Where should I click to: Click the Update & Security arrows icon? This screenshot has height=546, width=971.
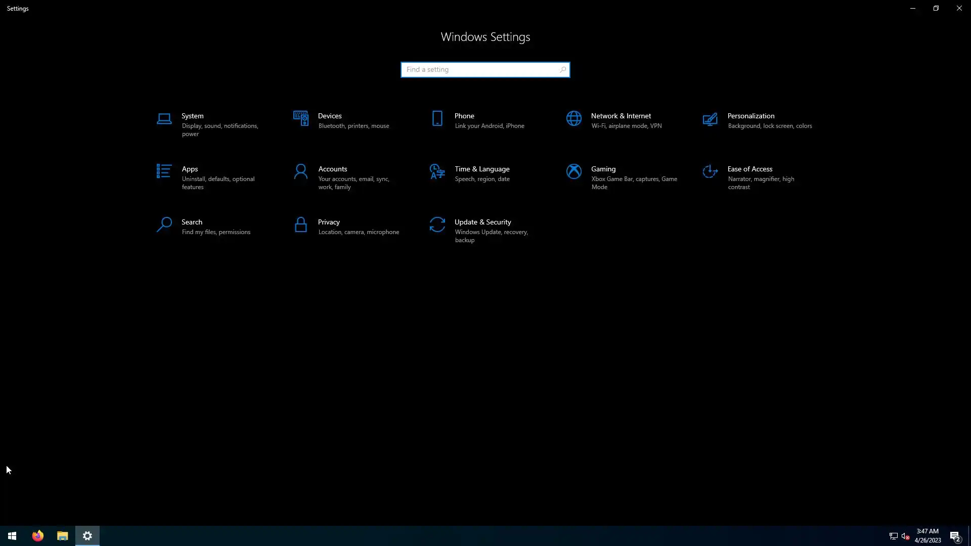[x=437, y=224]
